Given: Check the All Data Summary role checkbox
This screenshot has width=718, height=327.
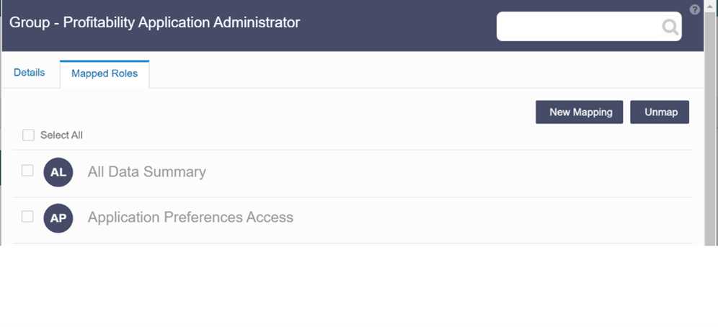Looking at the screenshot, I should [x=27, y=170].
